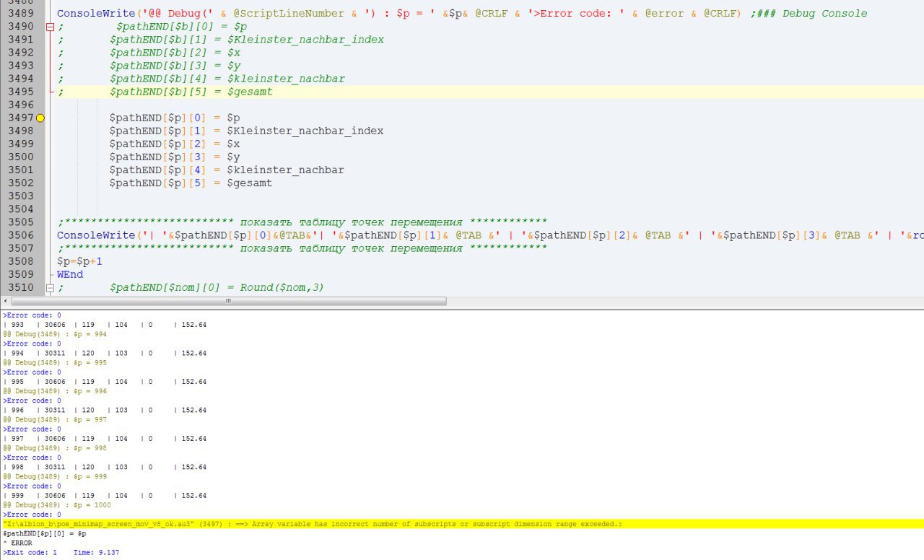This screenshot has height=560, width=924.
Task: Click the '^ ERROR' output line
Action: point(17,543)
